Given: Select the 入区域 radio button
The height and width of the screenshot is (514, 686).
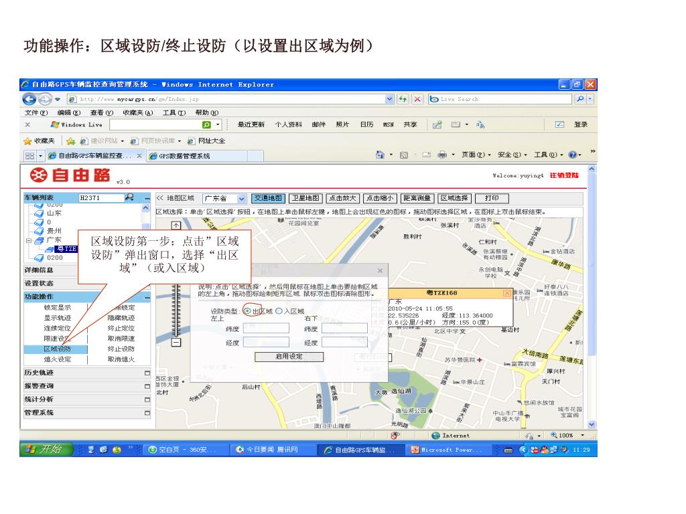Looking at the screenshot, I should (279, 311).
